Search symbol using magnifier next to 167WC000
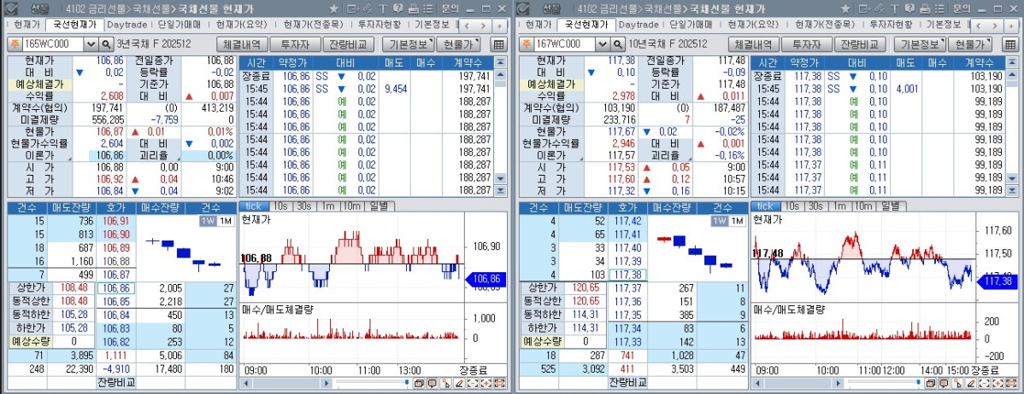This screenshot has height=394, width=1024. (619, 44)
